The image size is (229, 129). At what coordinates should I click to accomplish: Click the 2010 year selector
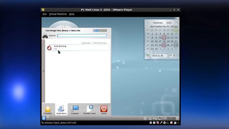(x=169, y=23)
